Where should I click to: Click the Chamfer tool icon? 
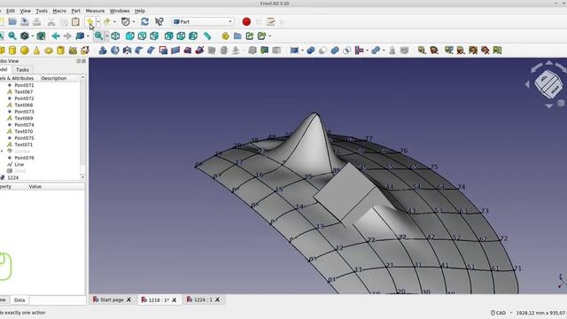pos(151,51)
